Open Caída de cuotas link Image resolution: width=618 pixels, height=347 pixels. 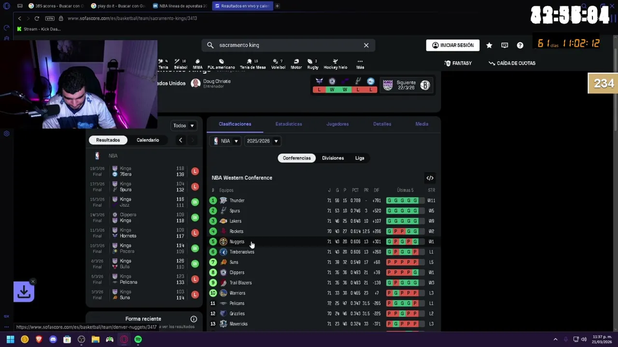coord(512,63)
